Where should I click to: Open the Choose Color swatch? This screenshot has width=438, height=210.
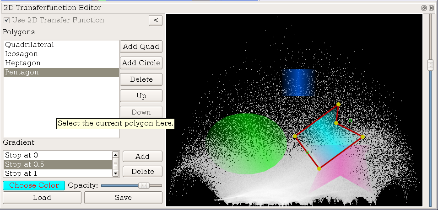pyautogui.click(x=34, y=185)
